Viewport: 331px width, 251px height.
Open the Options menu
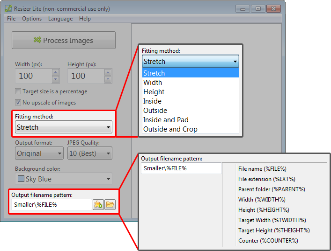point(32,19)
